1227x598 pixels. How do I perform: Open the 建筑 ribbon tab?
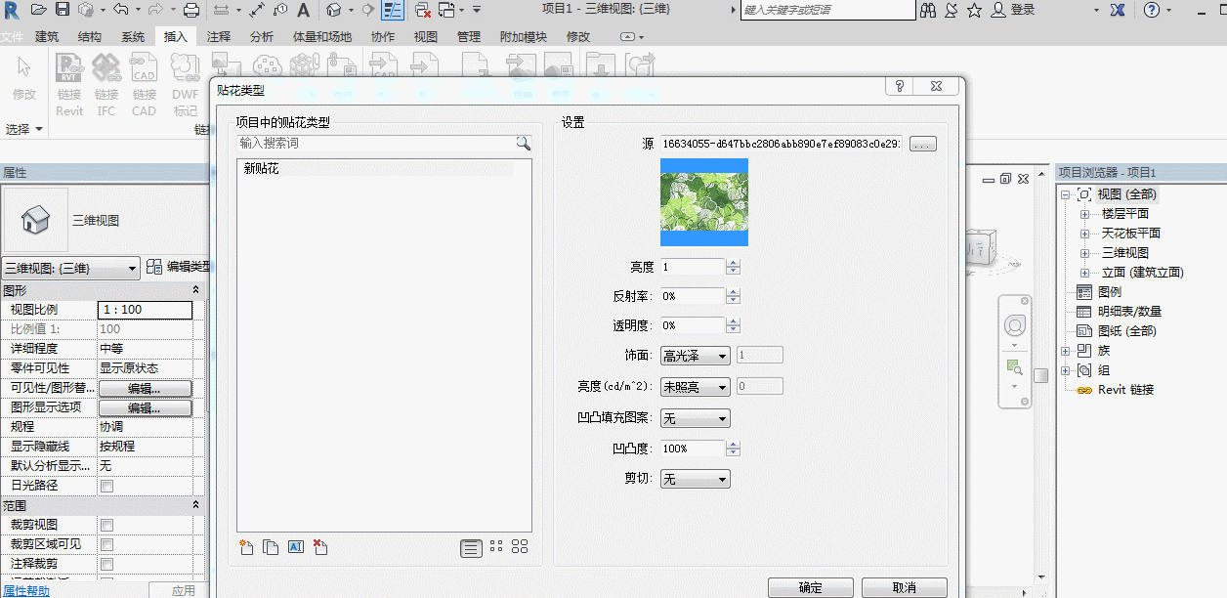tap(47, 37)
